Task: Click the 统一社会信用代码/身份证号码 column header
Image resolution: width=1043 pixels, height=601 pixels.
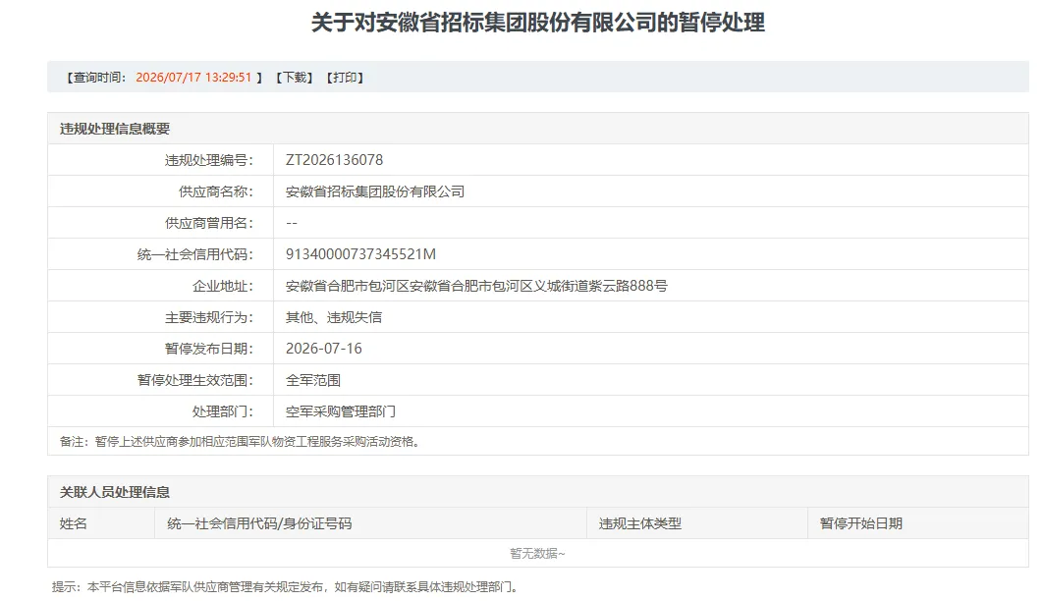Action: click(x=259, y=523)
